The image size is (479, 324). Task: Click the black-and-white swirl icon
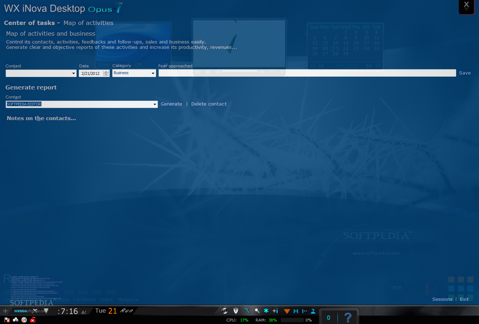point(225,311)
